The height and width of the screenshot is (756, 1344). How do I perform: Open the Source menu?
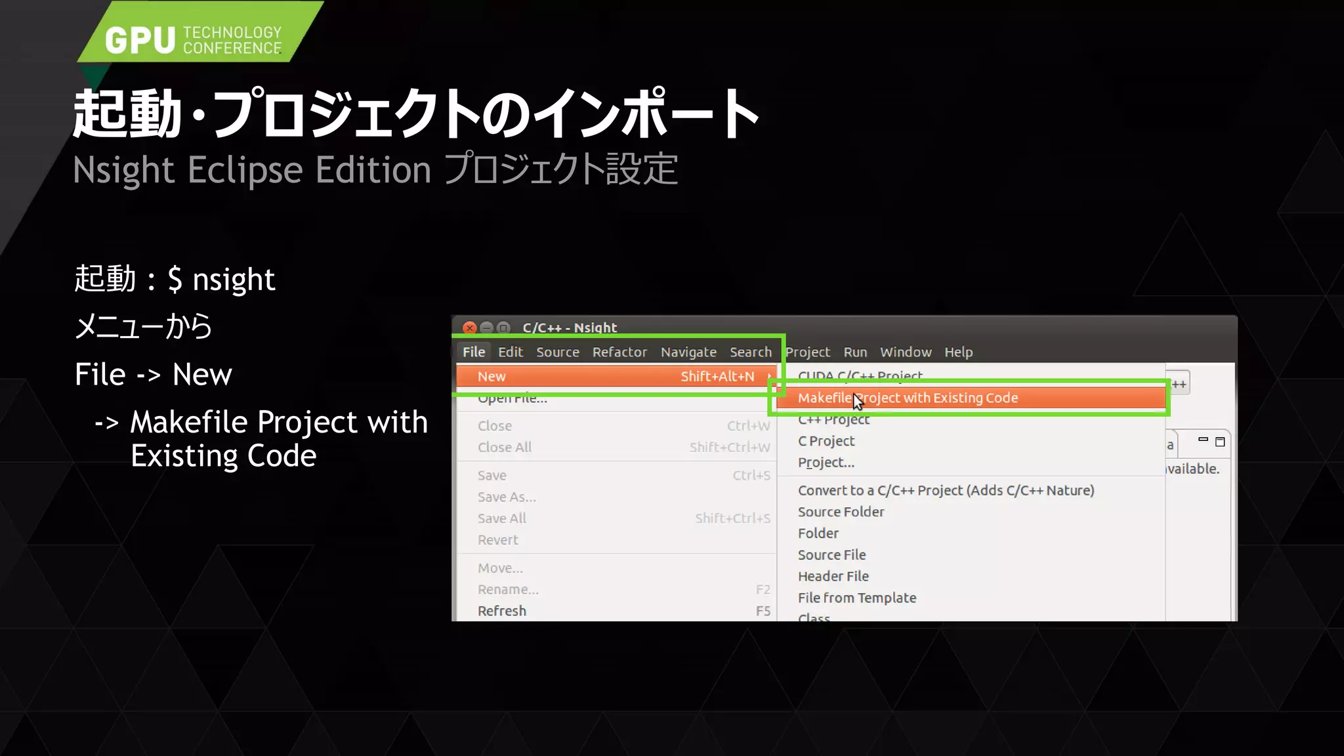pos(558,352)
